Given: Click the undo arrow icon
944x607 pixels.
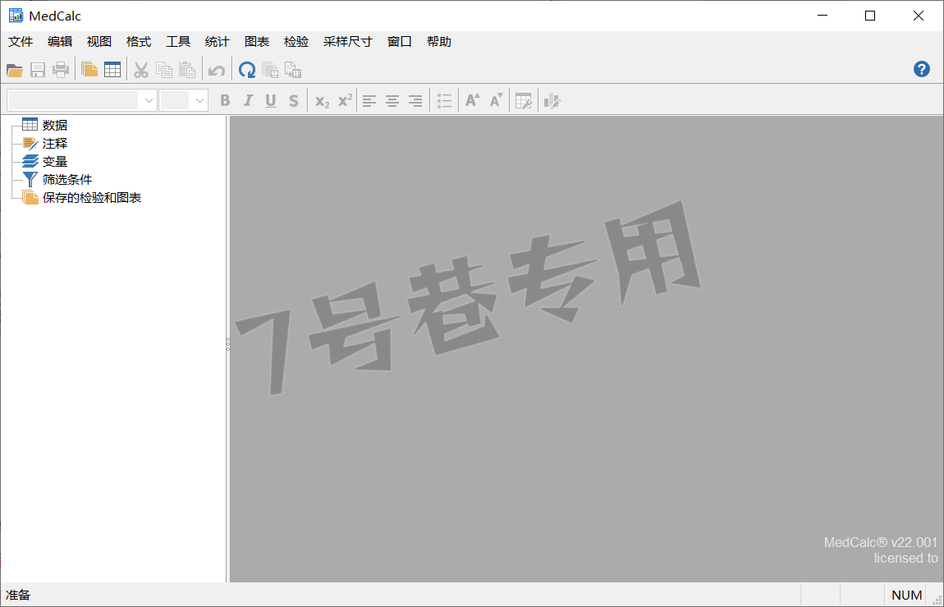Looking at the screenshot, I should [216, 71].
